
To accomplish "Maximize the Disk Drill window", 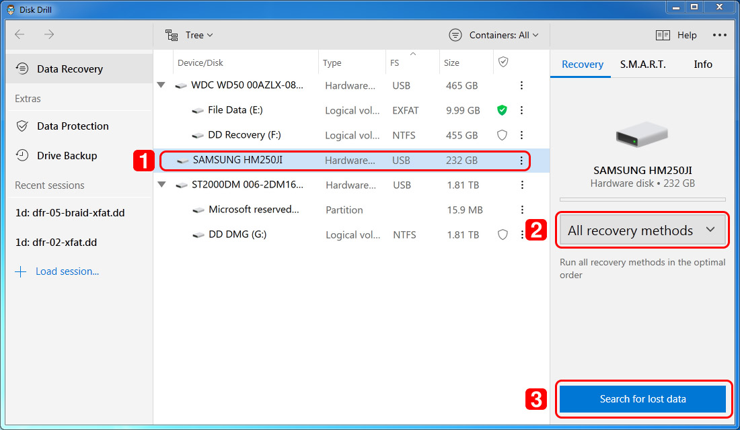I will pyautogui.click(x=694, y=7).
